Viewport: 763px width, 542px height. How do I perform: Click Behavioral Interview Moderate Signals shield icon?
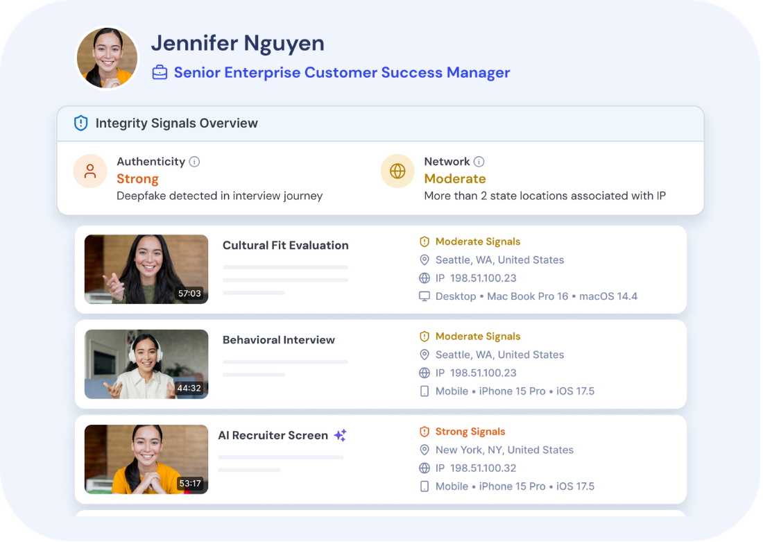pyautogui.click(x=425, y=337)
